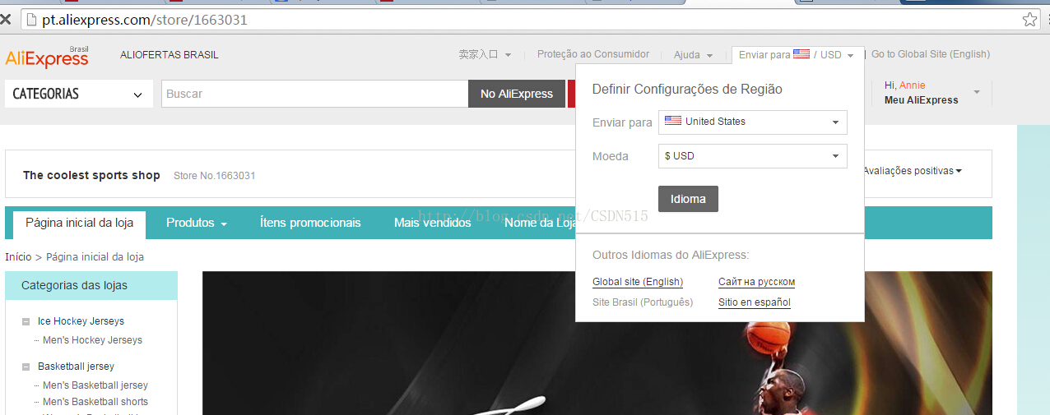Open Nome da Loja tab
1050x415 pixels.
pyautogui.click(x=539, y=223)
